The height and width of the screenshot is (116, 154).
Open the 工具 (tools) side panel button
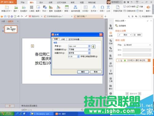coord(111,79)
